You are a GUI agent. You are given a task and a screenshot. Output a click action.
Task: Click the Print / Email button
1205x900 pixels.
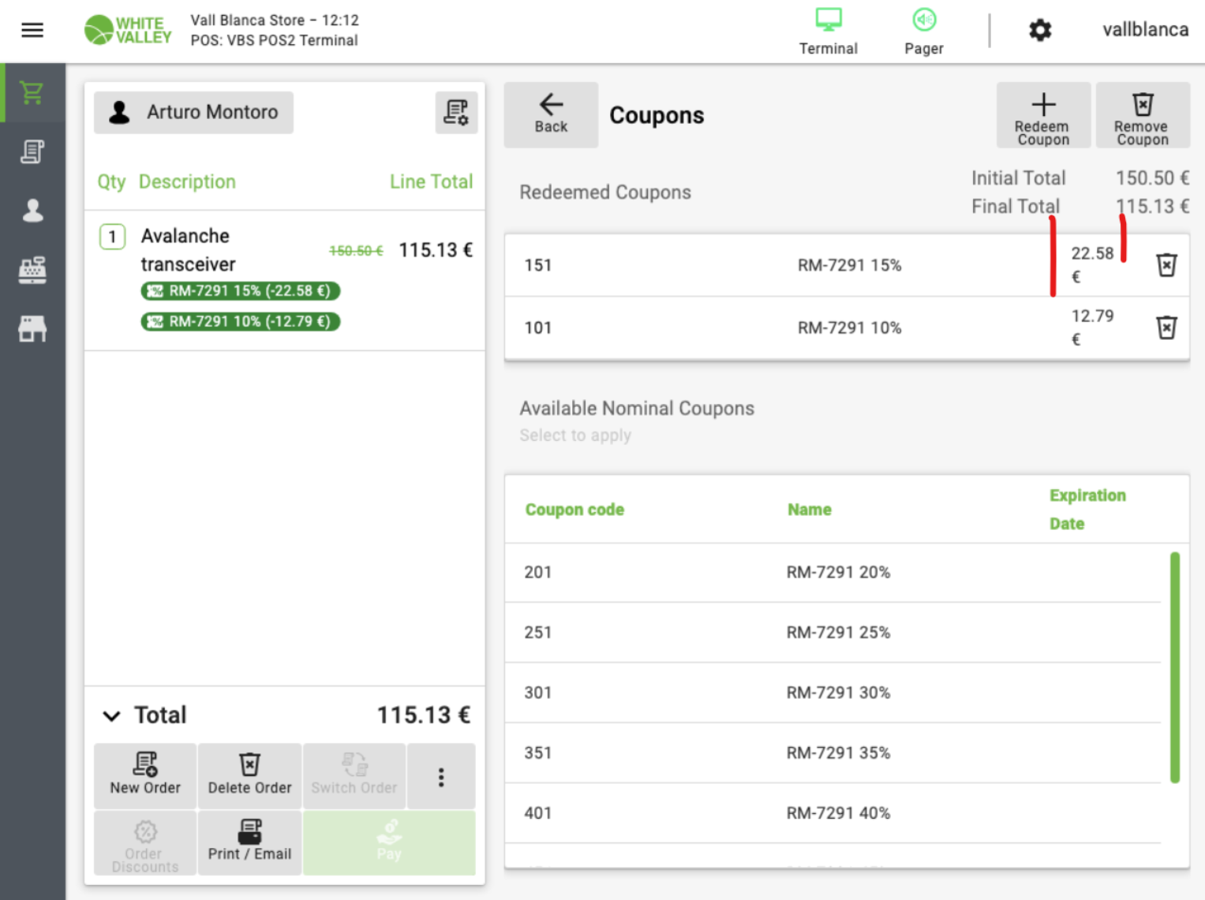pos(249,842)
